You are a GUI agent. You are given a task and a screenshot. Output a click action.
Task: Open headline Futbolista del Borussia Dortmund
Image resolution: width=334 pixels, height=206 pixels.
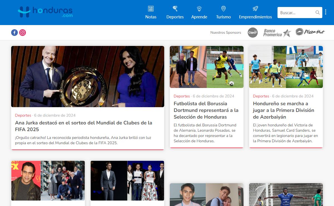point(206,110)
